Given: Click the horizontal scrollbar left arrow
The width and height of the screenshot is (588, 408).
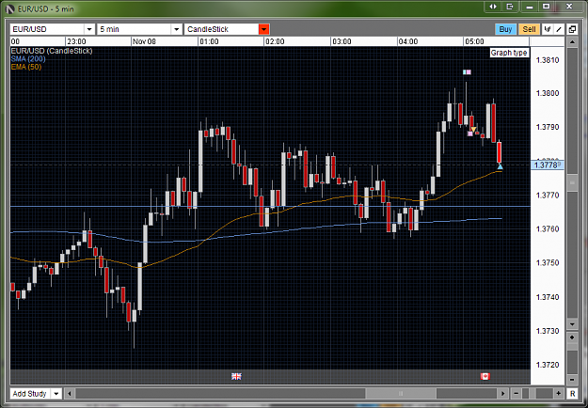Looking at the screenshot, I should [69, 394].
